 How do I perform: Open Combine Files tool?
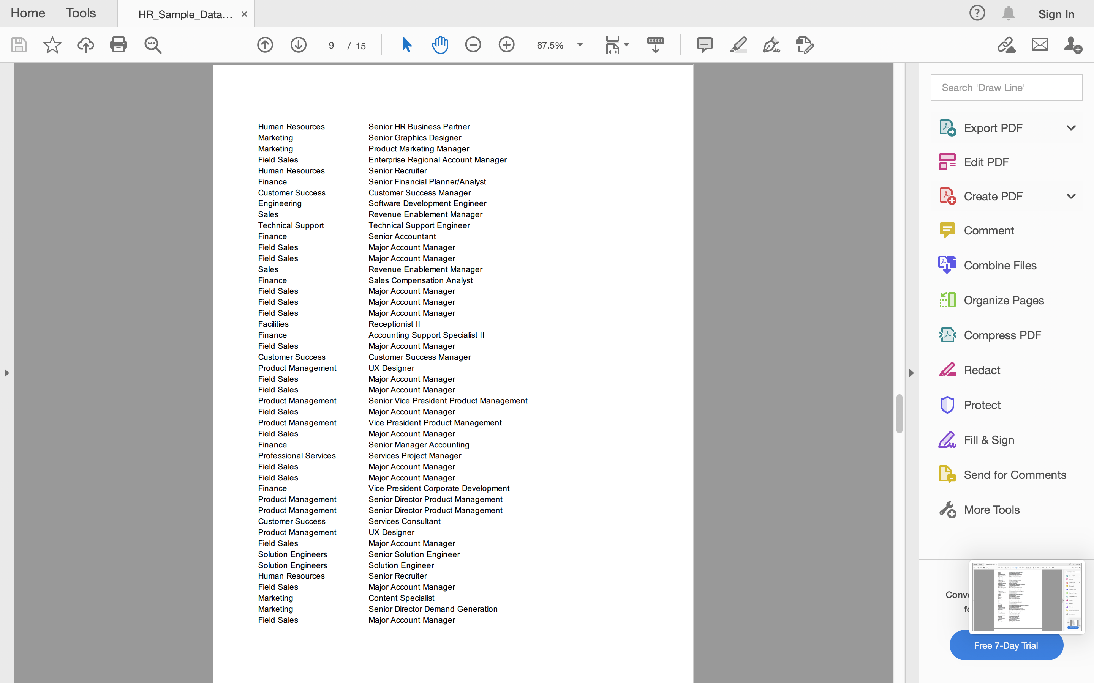coord(999,265)
